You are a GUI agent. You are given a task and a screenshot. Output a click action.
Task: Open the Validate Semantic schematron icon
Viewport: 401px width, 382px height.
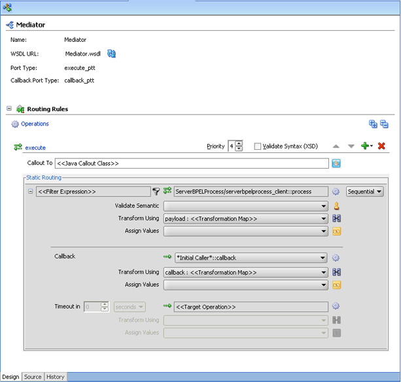(x=336, y=206)
